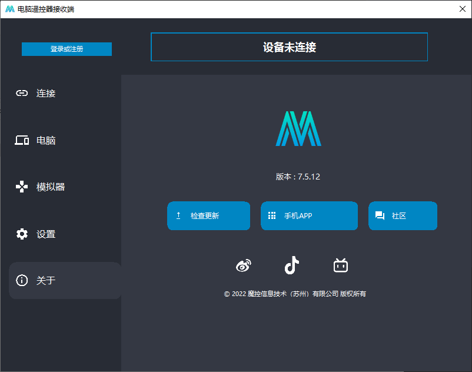Image resolution: width=472 pixels, height=372 pixels.
Task: Click the 设备未连接 status banner
Action: click(289, 47)
